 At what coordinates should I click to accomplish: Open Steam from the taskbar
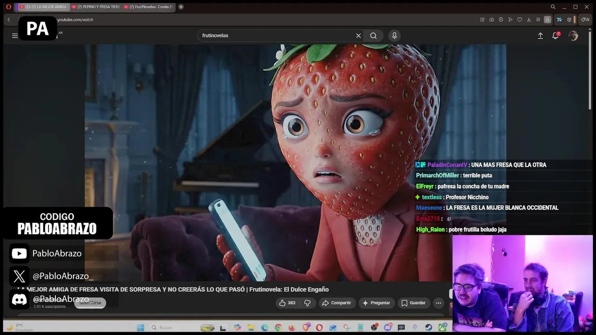(428, 328)
